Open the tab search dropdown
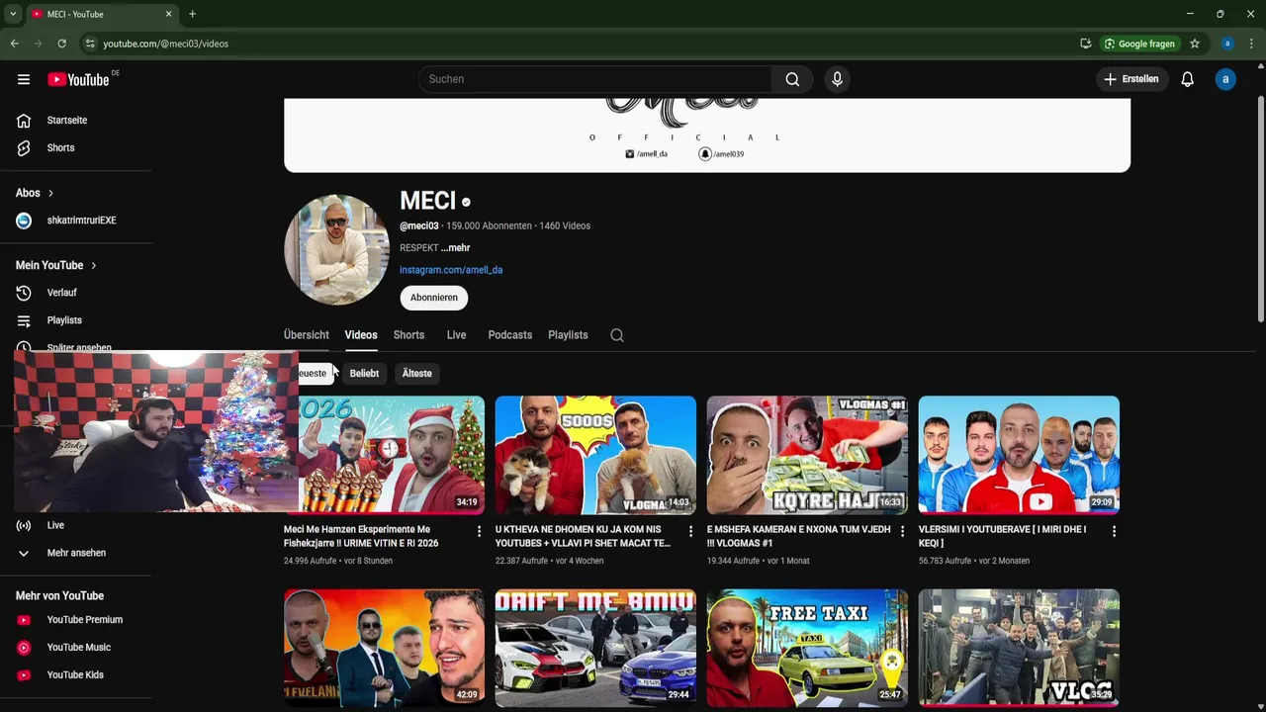 tap(13, 14)
